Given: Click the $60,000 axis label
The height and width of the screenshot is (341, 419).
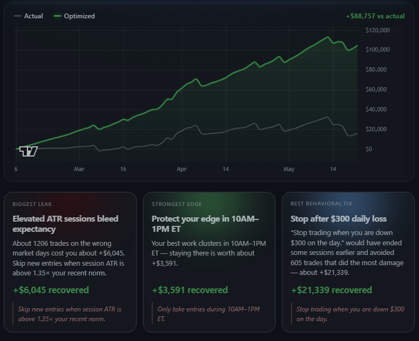Looking at the screenshot, I should tap(376, 89).
